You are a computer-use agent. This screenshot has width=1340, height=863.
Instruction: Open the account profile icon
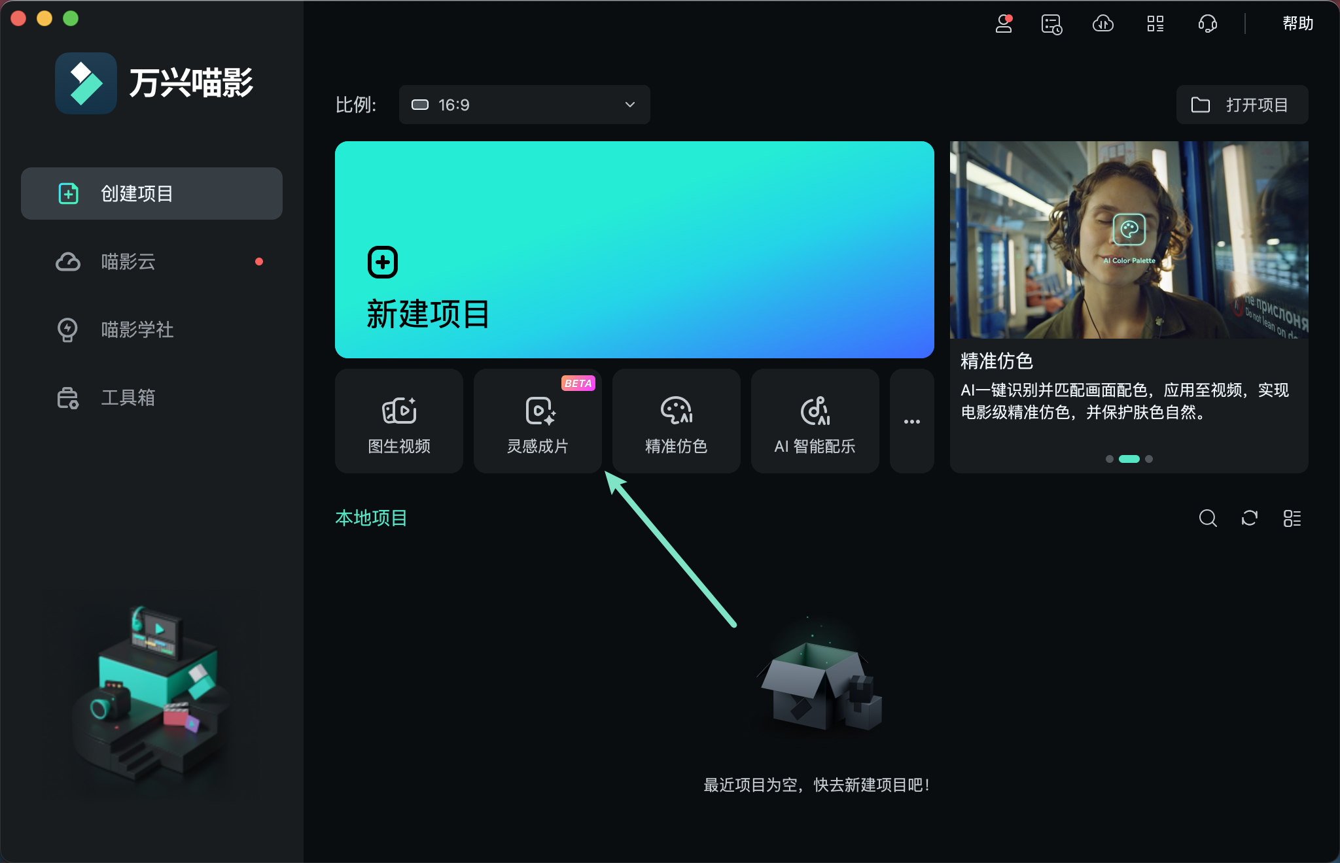(1004, 24)
